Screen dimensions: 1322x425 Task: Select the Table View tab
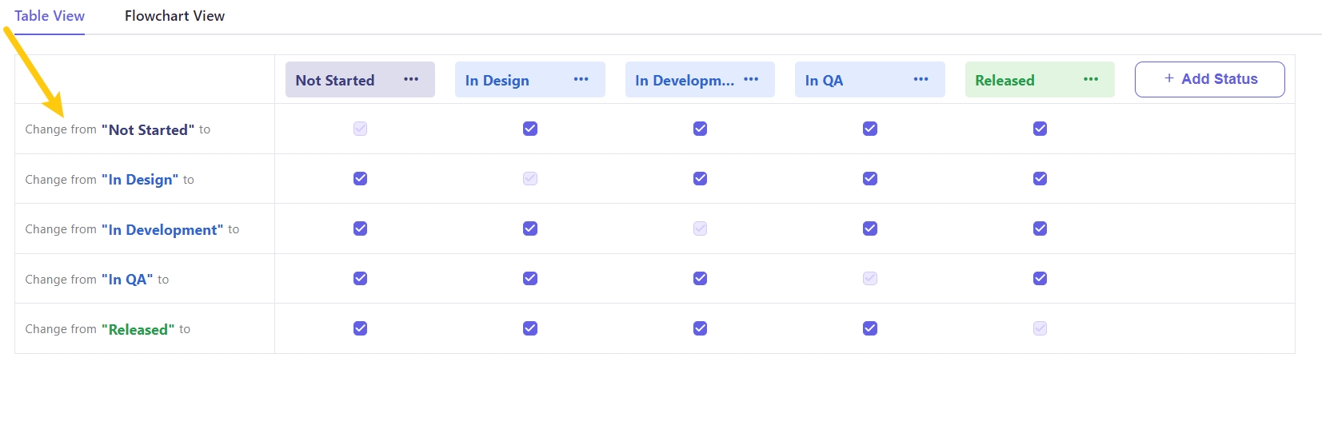click(x=50, y=16)
